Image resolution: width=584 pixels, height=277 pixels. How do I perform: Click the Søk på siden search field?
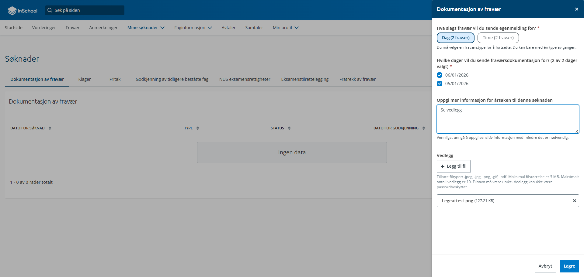pyautogui.click(x=85, y=10)
